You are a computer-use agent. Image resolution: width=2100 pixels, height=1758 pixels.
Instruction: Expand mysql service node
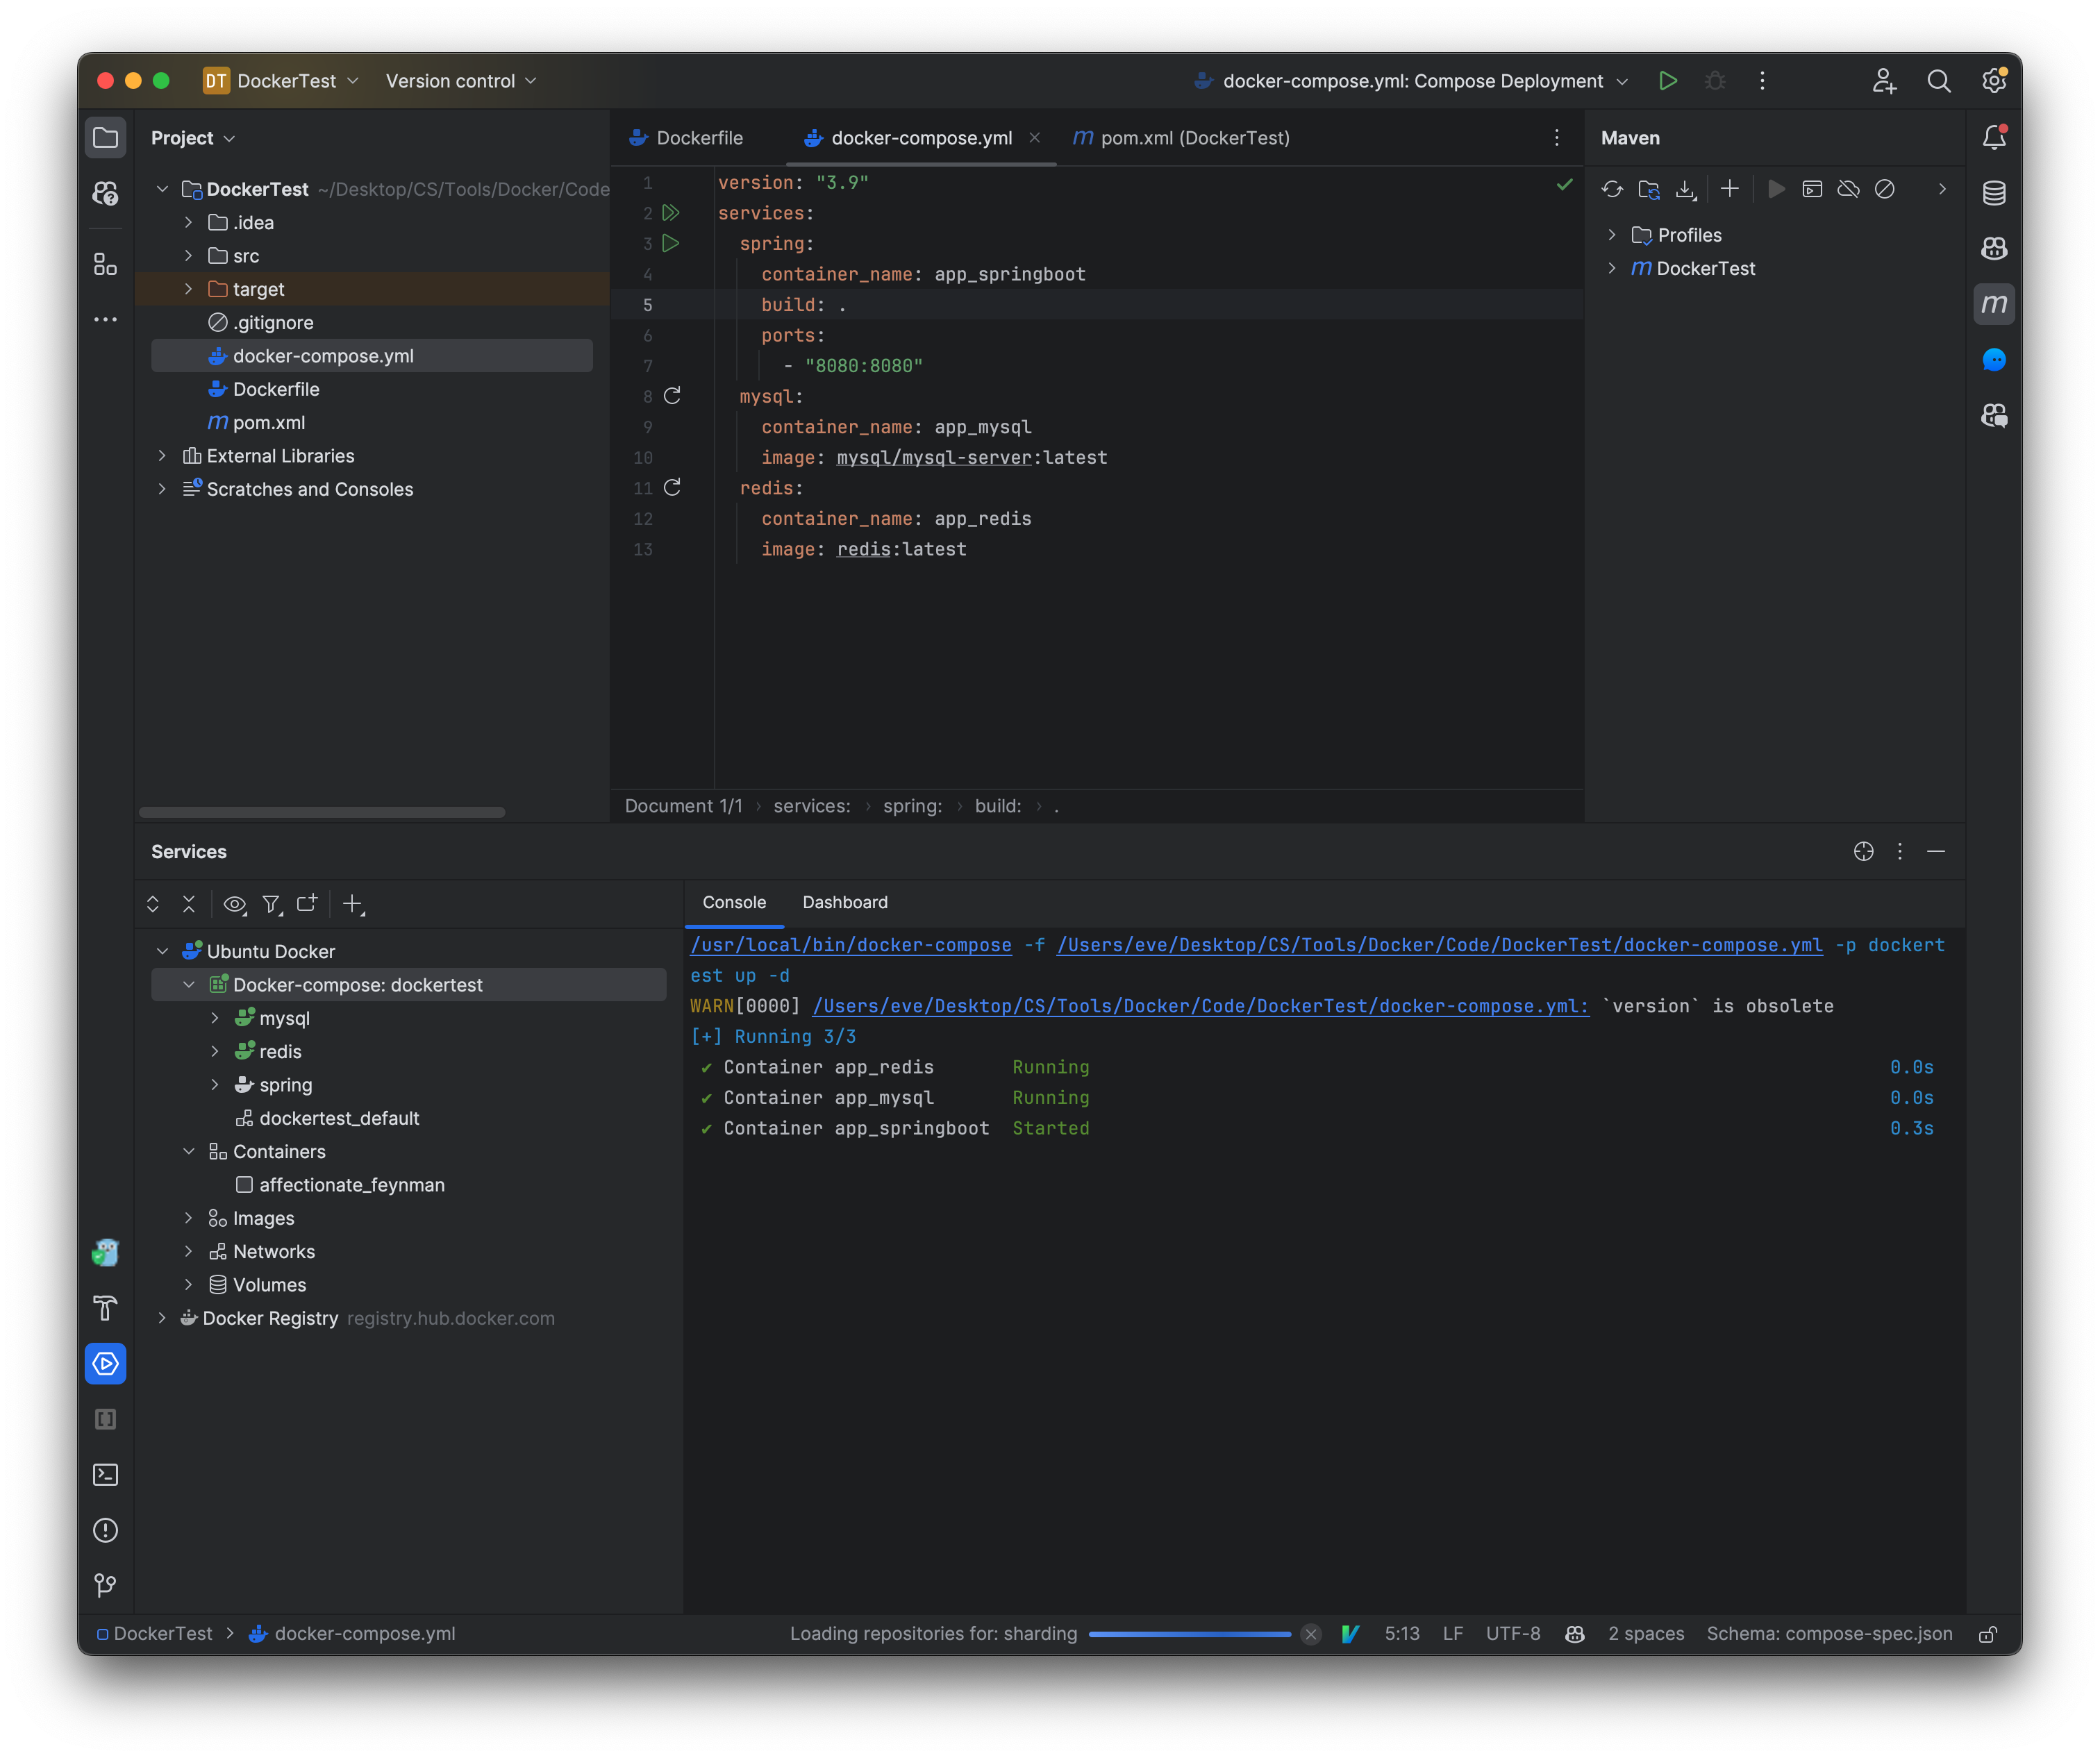[x=214, y=1018]
